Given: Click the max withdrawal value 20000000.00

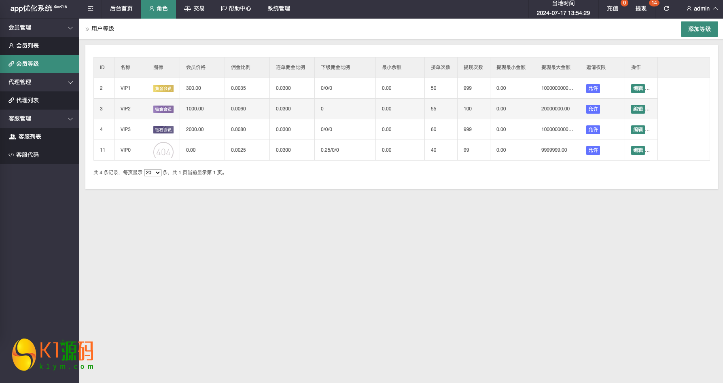Looking at the screenshot, I should click(556, 109).
